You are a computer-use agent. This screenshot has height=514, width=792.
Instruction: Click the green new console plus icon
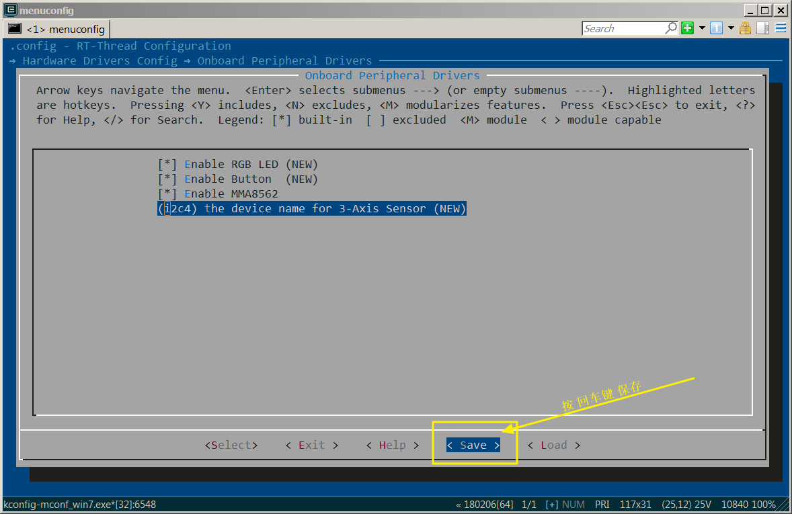(x=687, y=28)
